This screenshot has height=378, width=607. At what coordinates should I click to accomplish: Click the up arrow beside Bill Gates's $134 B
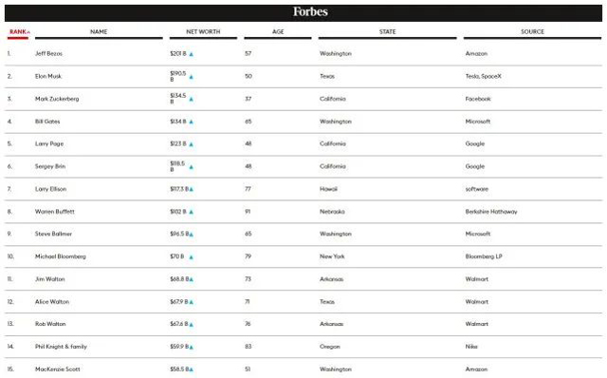(x=192, y=122)
